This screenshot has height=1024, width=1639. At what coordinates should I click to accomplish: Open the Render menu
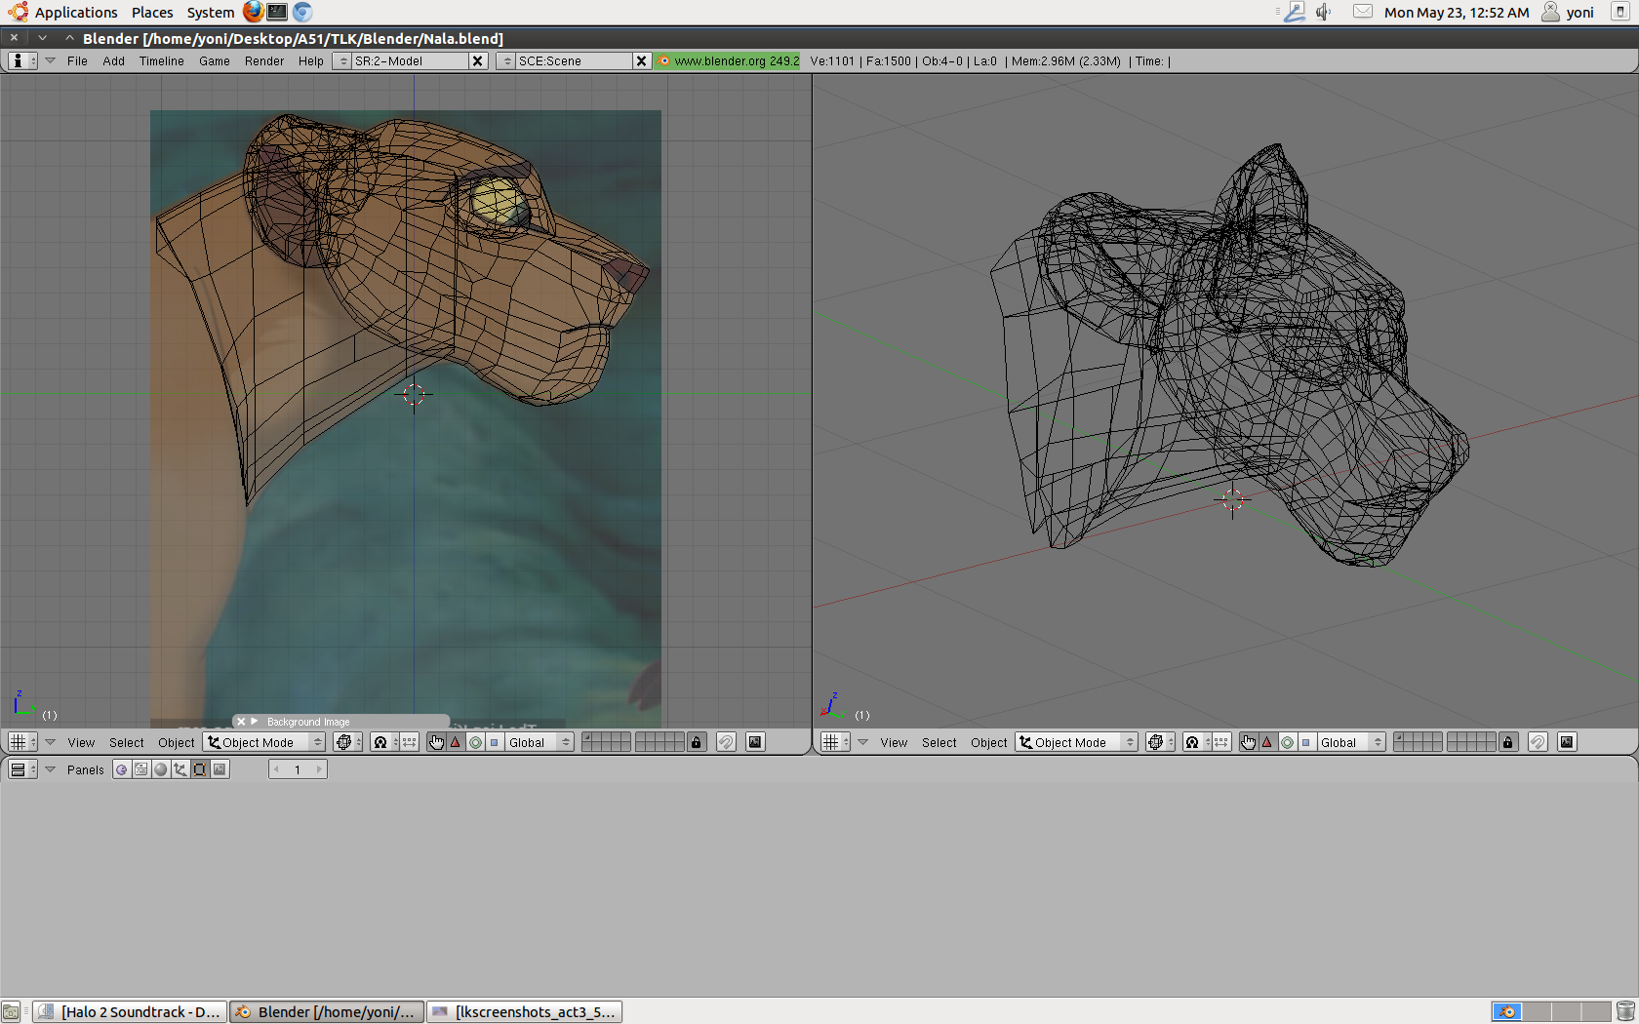tap(263, 60)
